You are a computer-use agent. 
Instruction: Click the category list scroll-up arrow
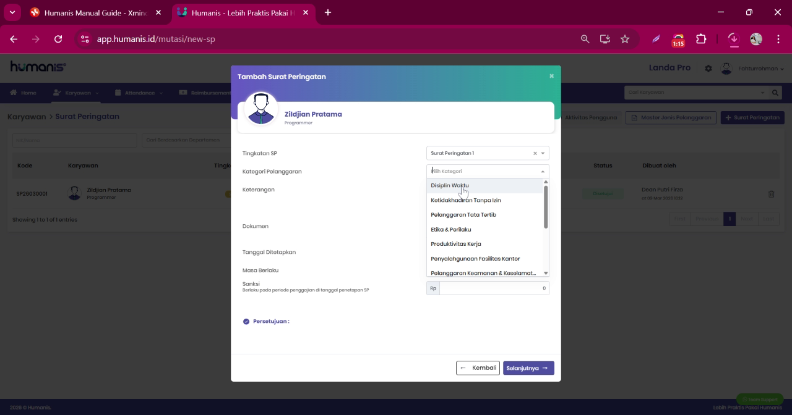pyautogui.click(x=546, y=182)
